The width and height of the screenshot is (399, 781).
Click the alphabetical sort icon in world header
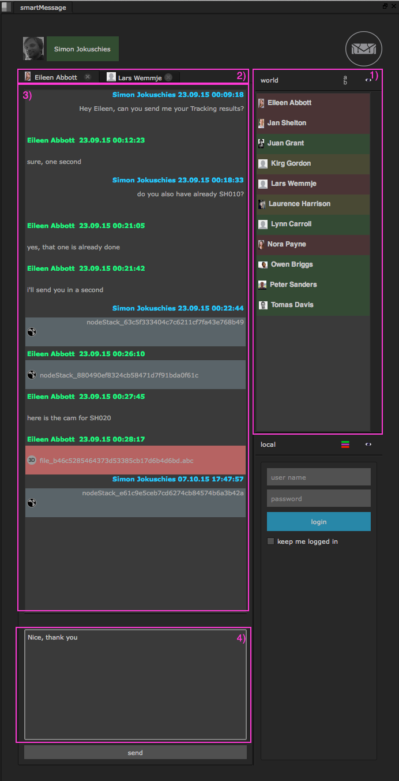pos(345,80)
